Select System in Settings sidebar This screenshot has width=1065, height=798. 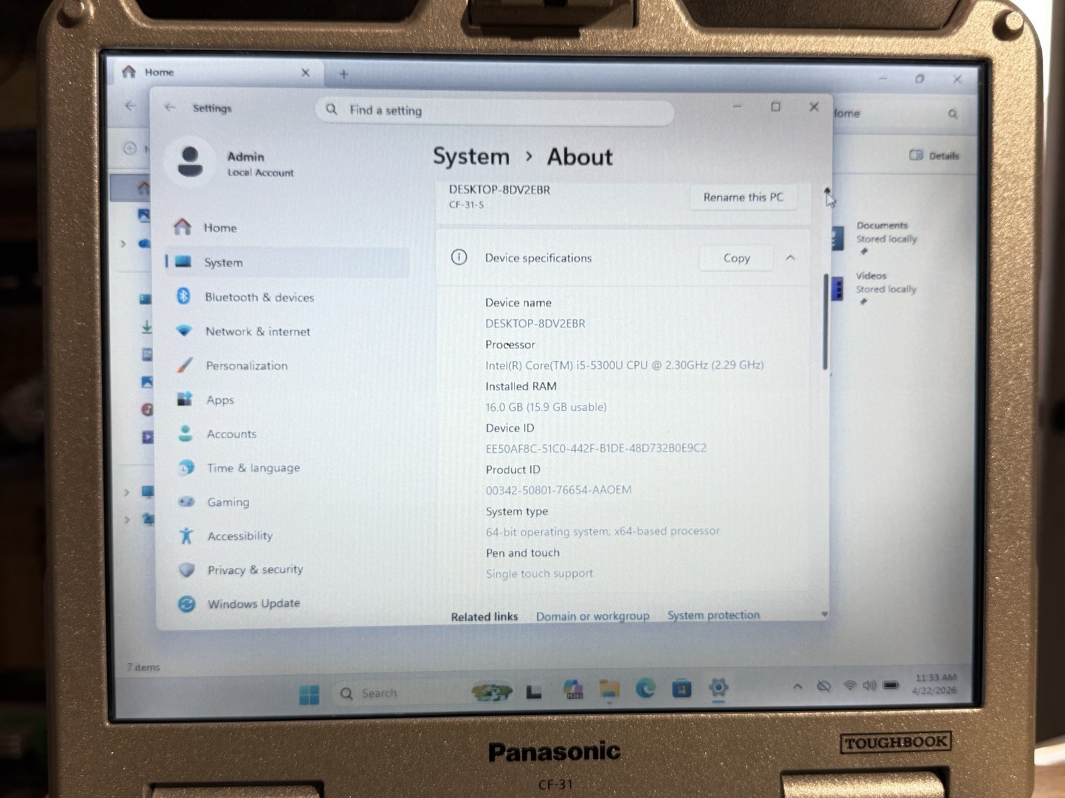click(286, 262)
